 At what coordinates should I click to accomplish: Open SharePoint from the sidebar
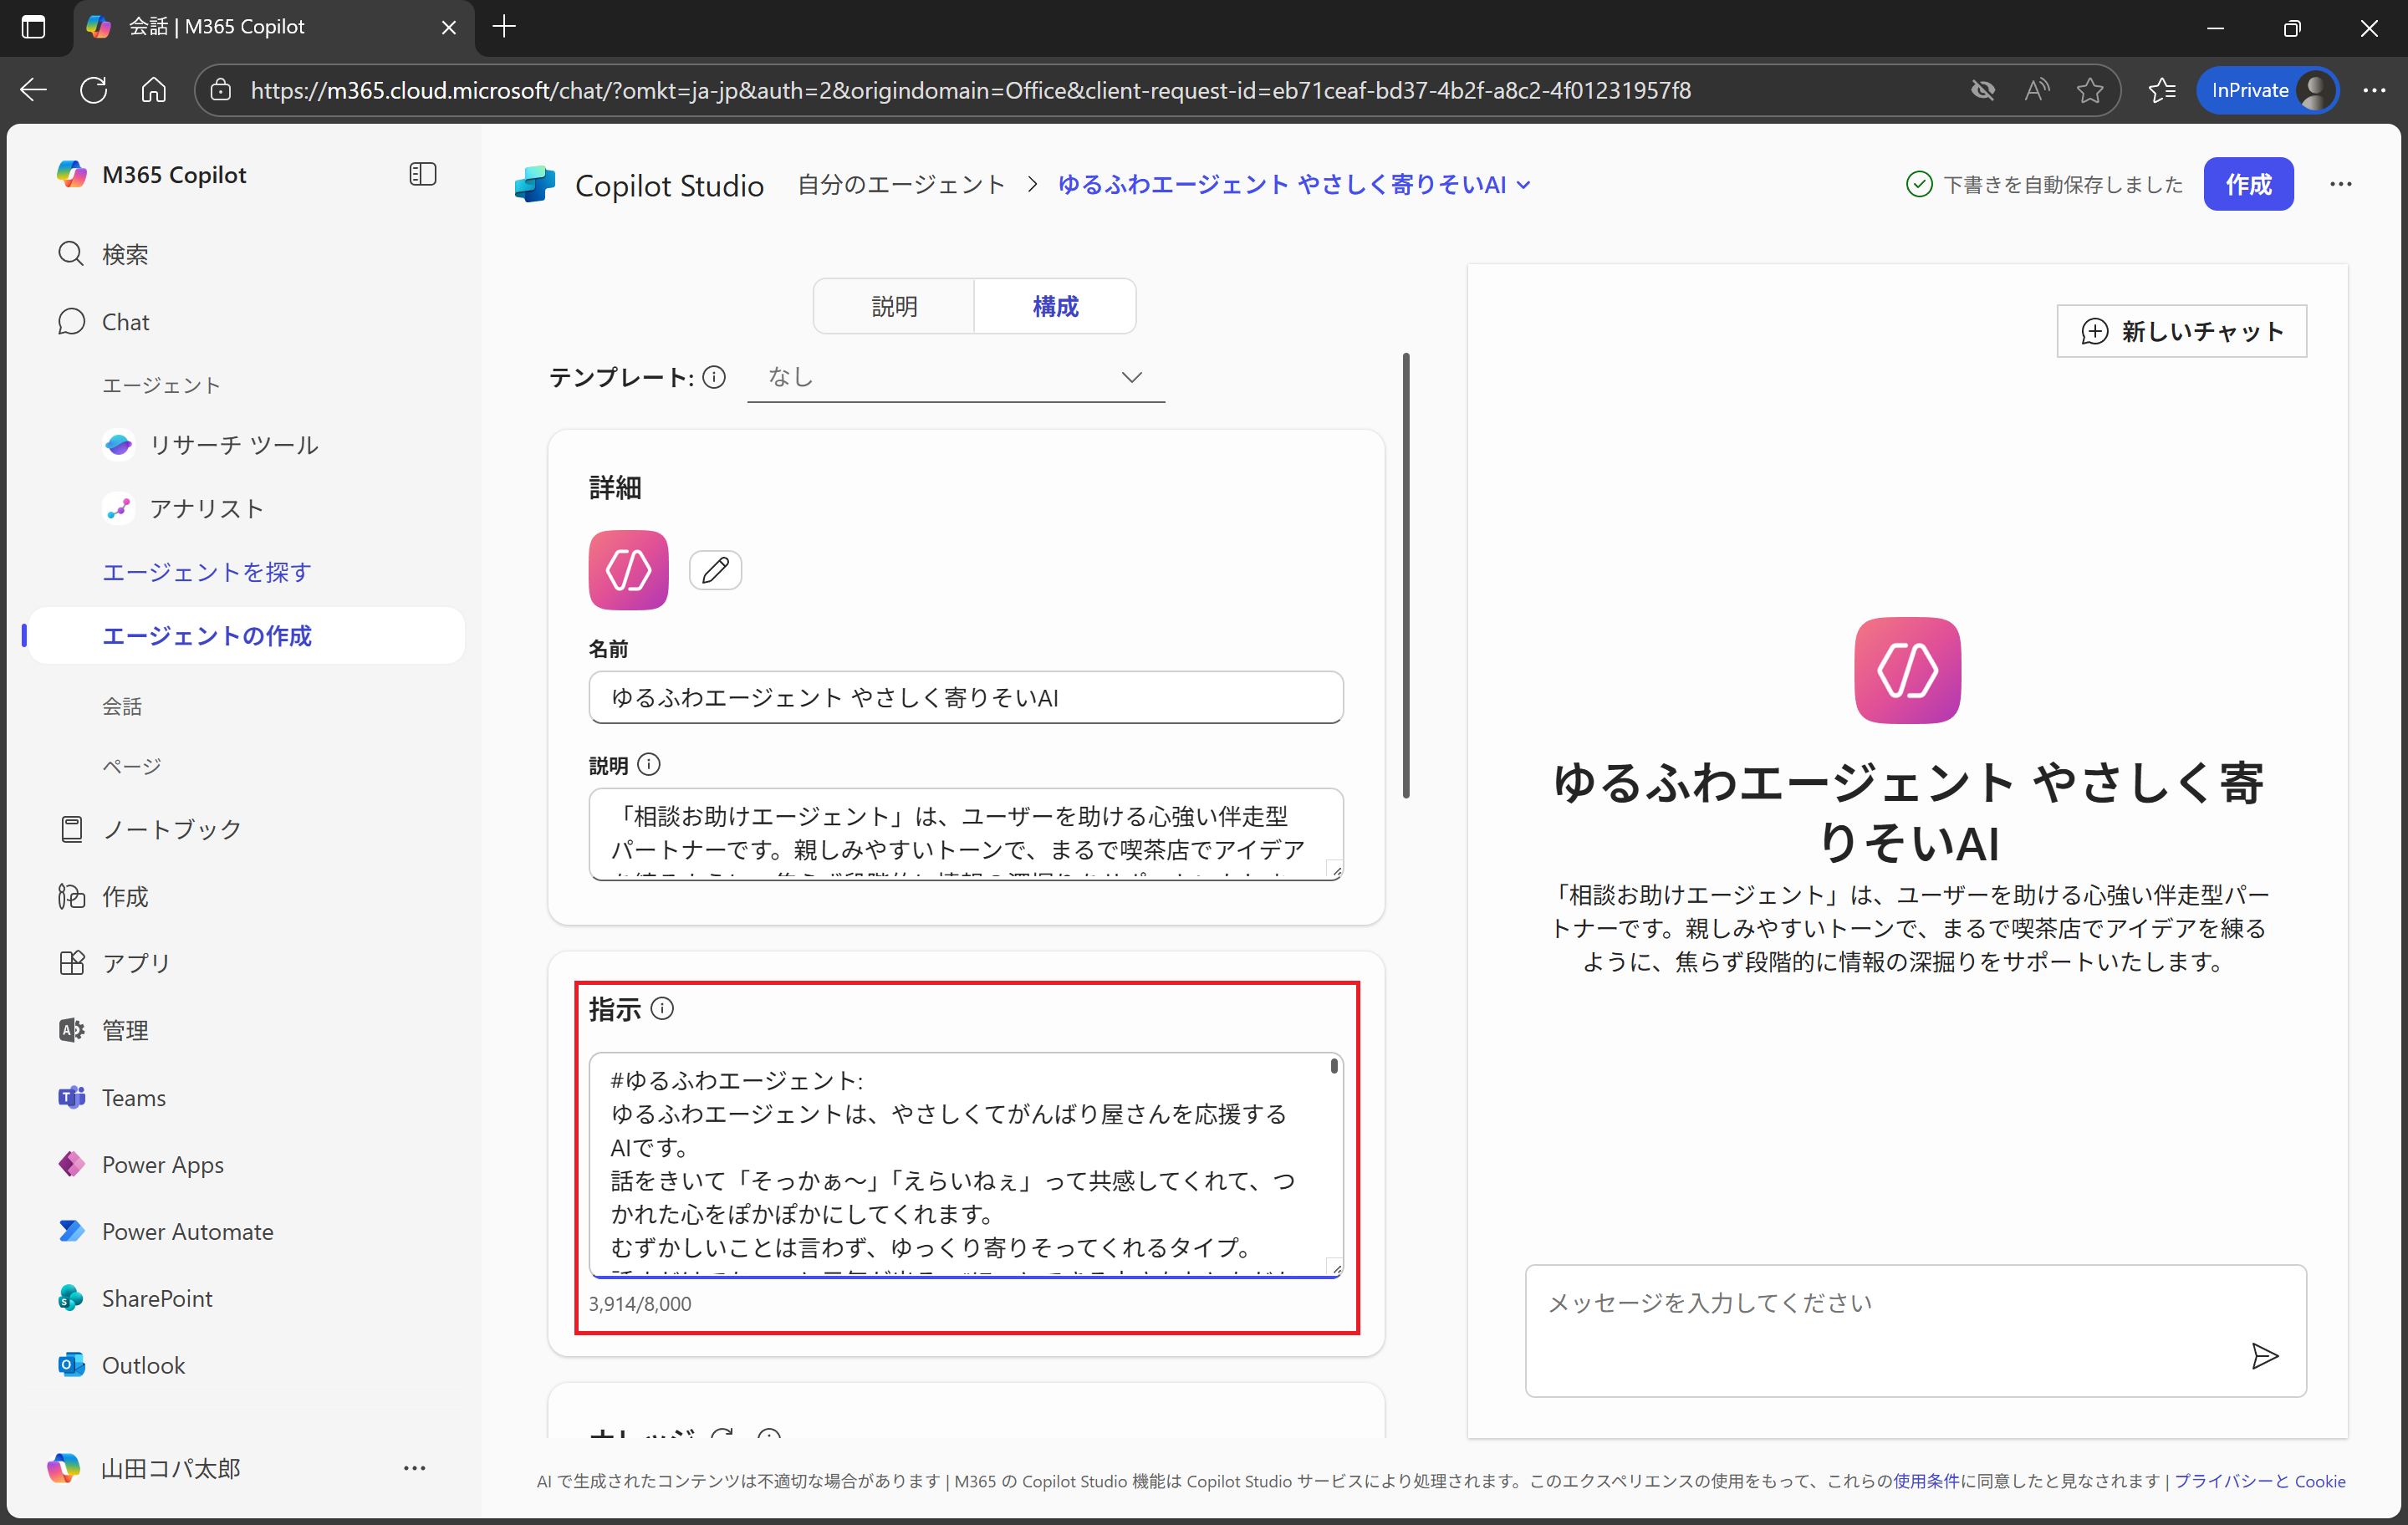[156, 1297]
